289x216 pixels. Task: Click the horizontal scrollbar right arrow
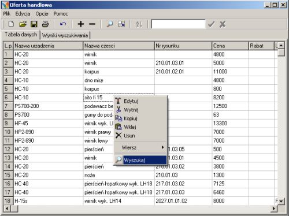(274, 208)
